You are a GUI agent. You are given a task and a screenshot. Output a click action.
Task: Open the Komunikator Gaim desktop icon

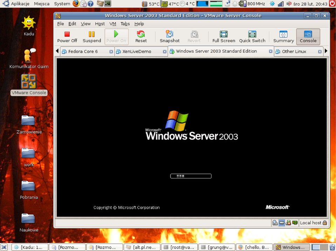click(x=29, y=59)
